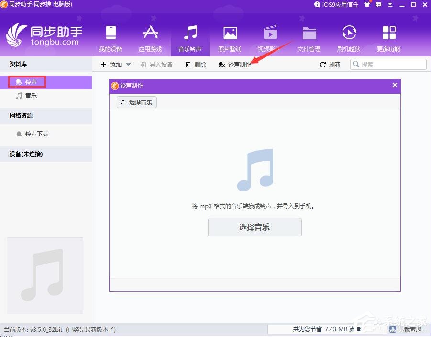Expand the 添加 dropdown arrow
431x337 pixels.
point(128,64)
